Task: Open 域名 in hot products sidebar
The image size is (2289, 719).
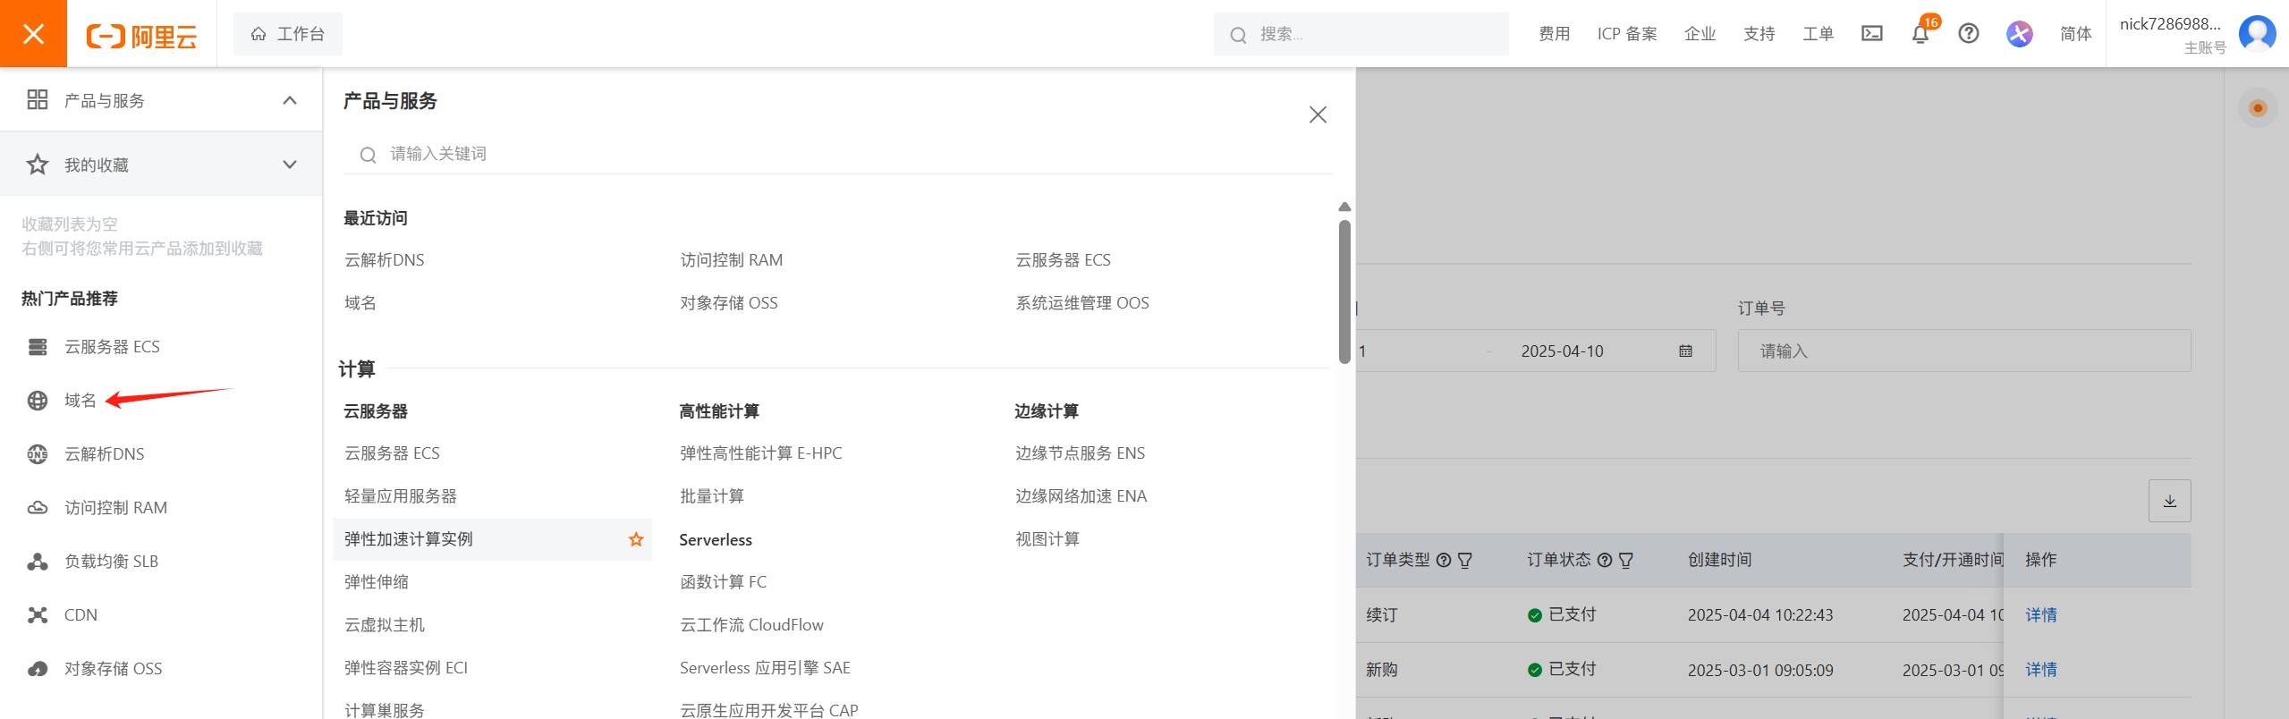Action: (x=80, y=401)
